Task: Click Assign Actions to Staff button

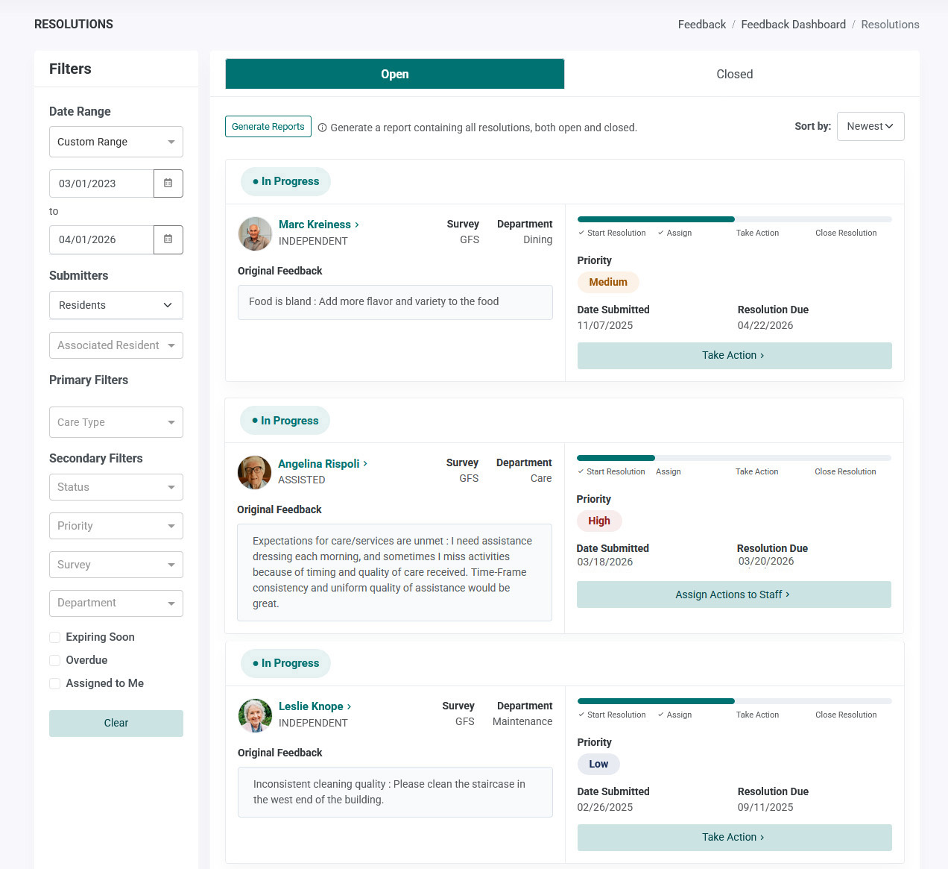Action: tap(733, 595)
